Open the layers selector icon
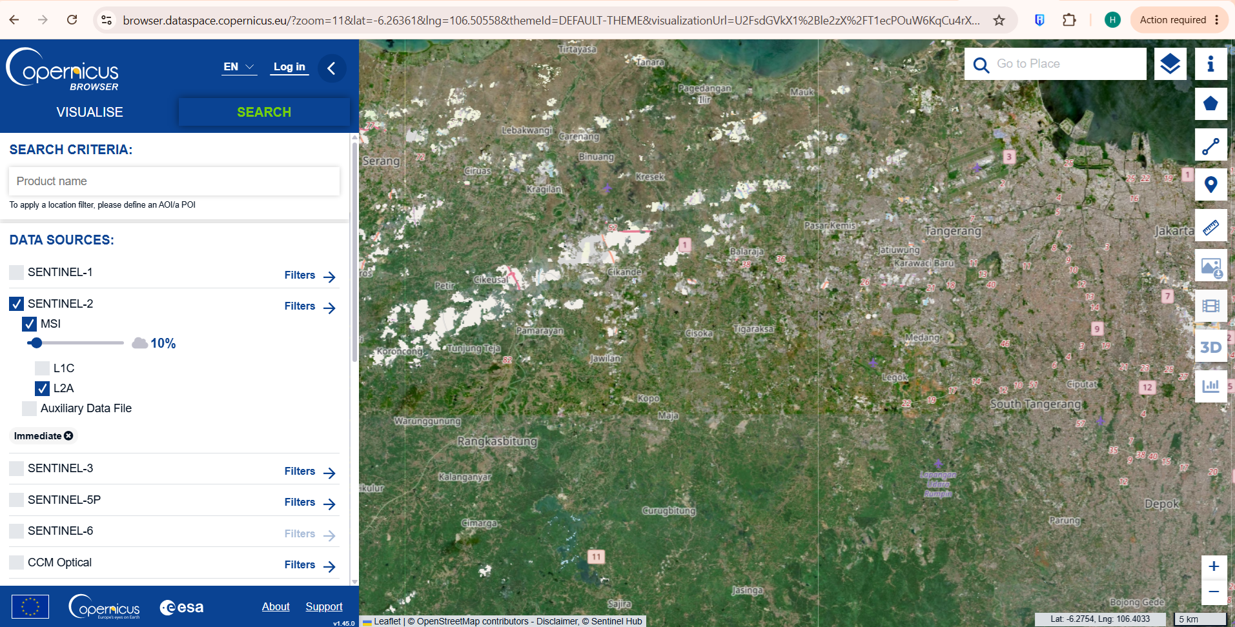The image size is (1235, 627). coord(1170,64)
